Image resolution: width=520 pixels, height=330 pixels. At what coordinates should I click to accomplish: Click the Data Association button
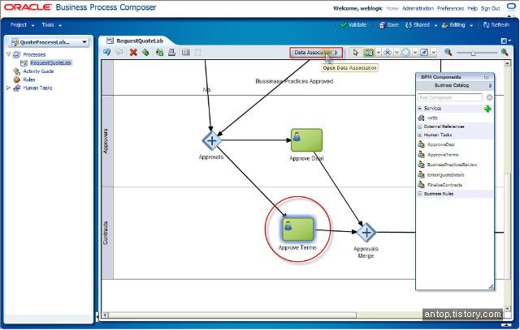[316, 53]
